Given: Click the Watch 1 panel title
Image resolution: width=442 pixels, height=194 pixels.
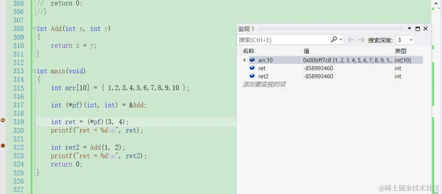Looking at the screenshot, I should point(246,29).
